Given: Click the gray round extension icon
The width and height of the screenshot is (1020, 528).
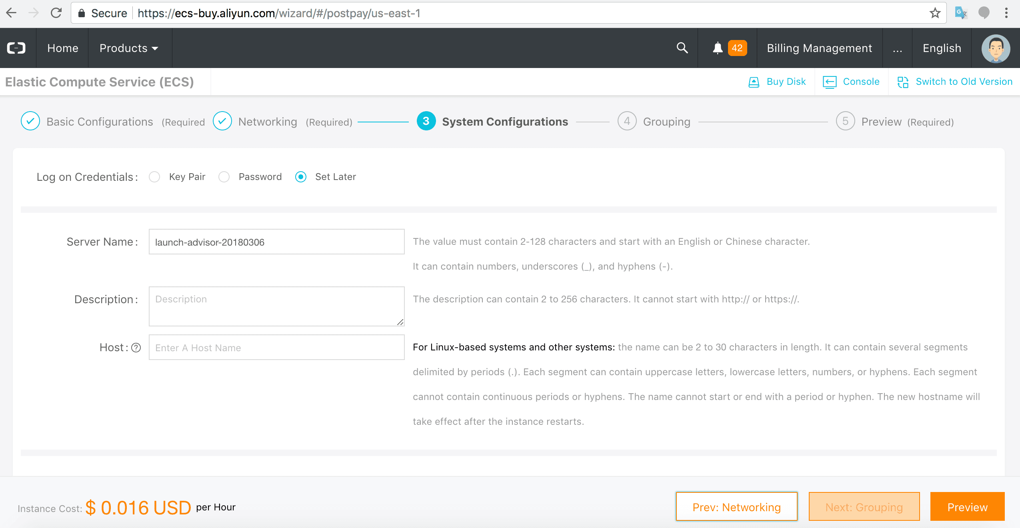Looking at the screenshot, I should (984, 13).
